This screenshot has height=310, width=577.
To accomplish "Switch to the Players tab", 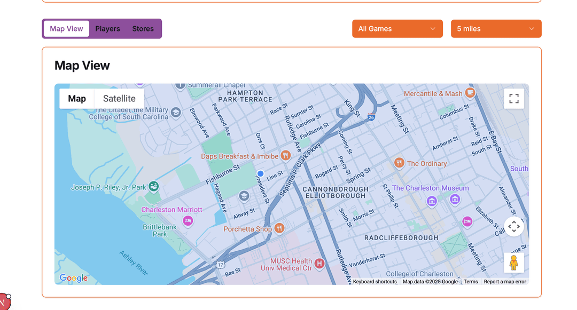I will 107,29.
